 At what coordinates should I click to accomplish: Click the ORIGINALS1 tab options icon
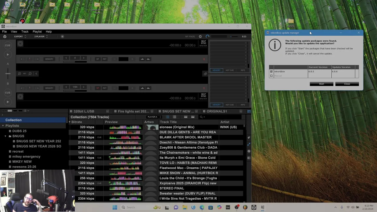pyautogui.click(x=241, y=111)
